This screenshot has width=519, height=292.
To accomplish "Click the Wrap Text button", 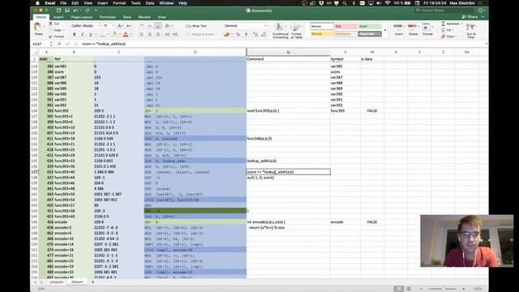I will point(196,26).
